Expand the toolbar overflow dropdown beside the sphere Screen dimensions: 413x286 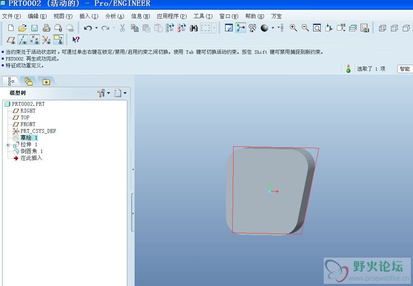pyautogui.click(x=281, y=27)
